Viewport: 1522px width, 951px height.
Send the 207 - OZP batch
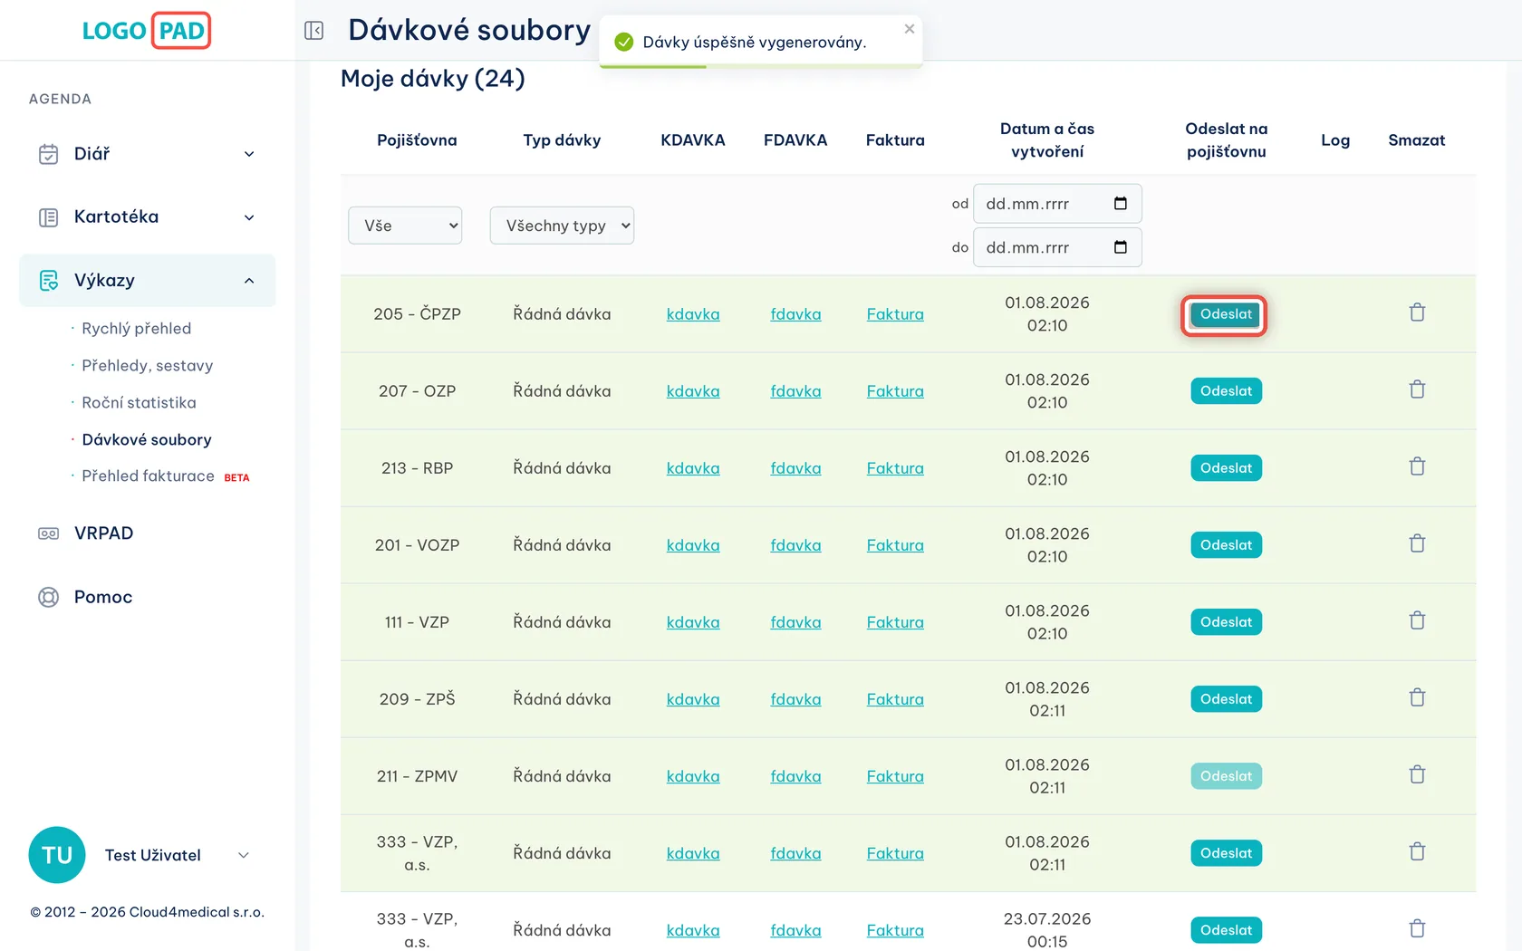click(1226, 391)
